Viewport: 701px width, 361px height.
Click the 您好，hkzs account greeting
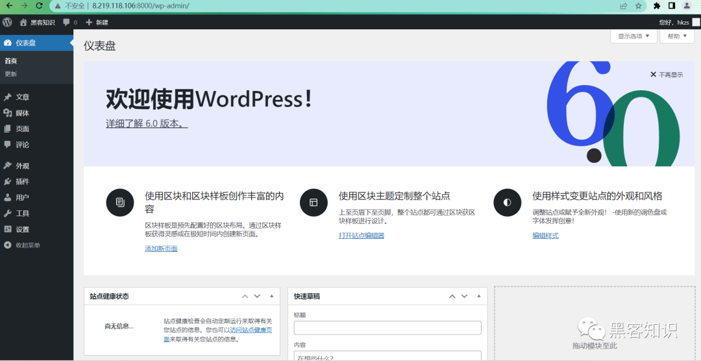tap(674, 22)
